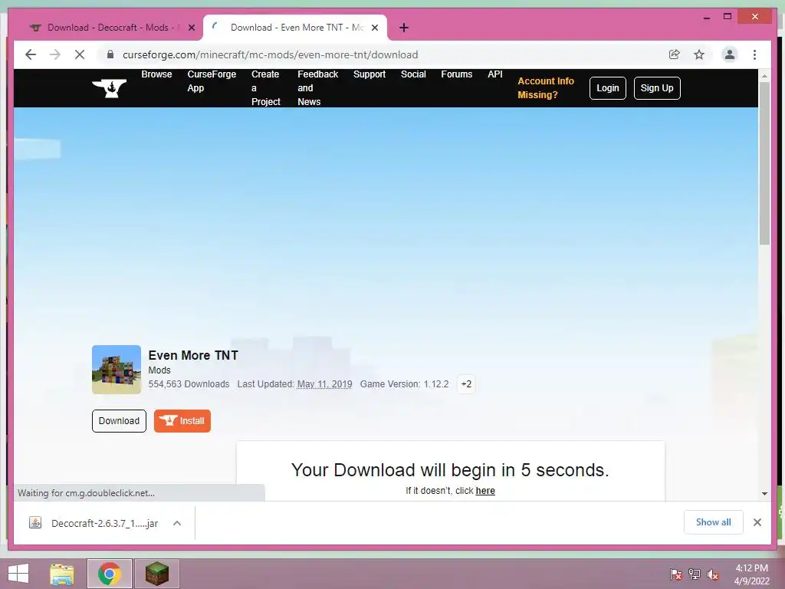The width and height of the screenshot is (785, 589).
Task: Go back with the browser back arrow
Action: [x=31, y=54]
